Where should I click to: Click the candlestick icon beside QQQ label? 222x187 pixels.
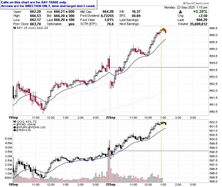(x=15, y=121)
